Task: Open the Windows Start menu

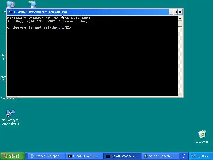Action: coord(13,156)
